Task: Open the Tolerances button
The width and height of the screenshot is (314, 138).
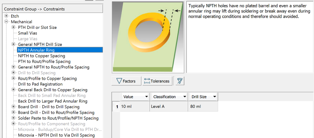Action: (157, 81)
